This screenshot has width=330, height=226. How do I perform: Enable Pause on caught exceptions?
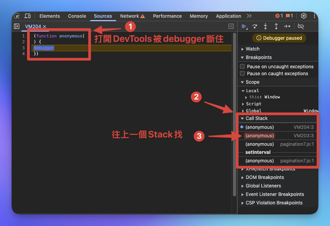242,73
